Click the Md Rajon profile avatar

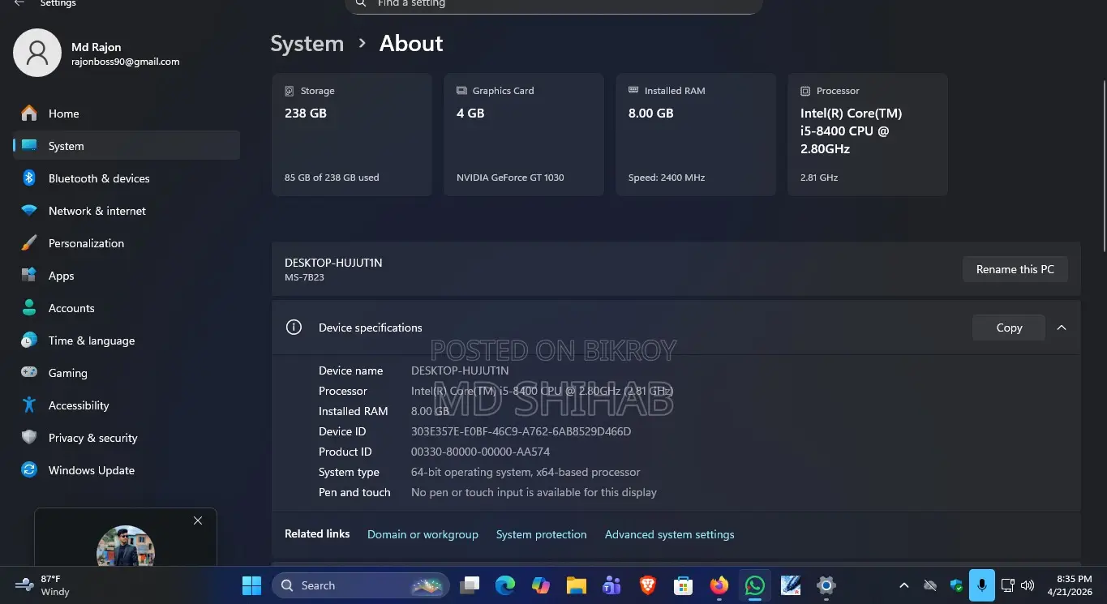point(37,53)
